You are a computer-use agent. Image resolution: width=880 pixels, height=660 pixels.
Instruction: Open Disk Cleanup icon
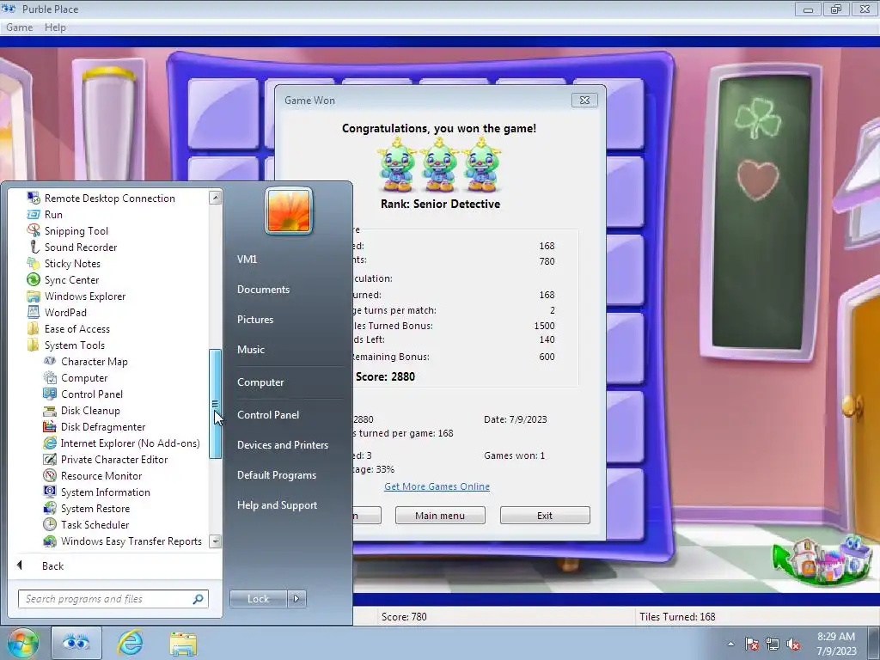(x=50, y=410)
